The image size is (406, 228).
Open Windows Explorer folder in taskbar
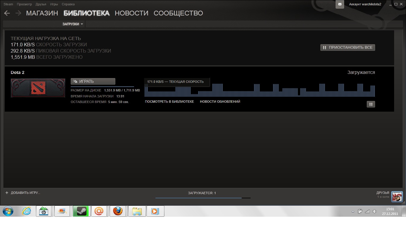coord(137,211)
